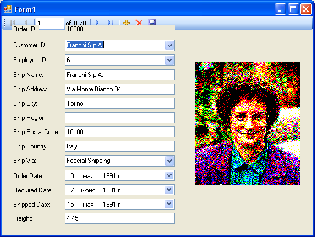Click the Ship Postal Code label
Screen dimensions: 315x237
click(36, 132)
